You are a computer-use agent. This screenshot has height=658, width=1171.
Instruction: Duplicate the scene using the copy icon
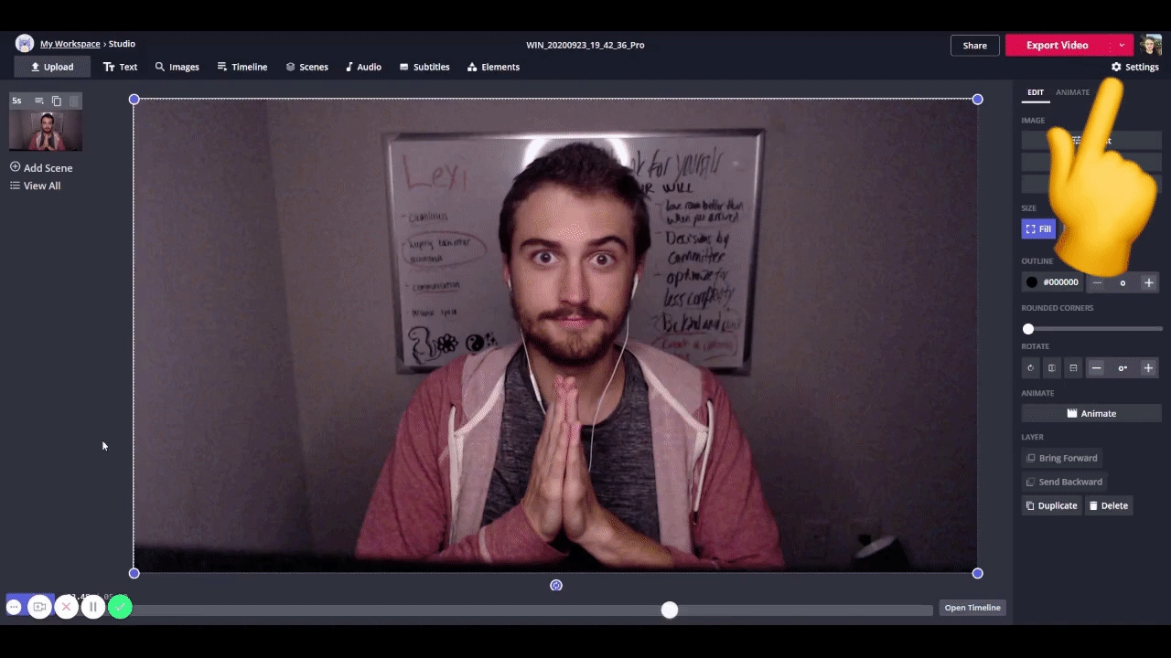57,101
